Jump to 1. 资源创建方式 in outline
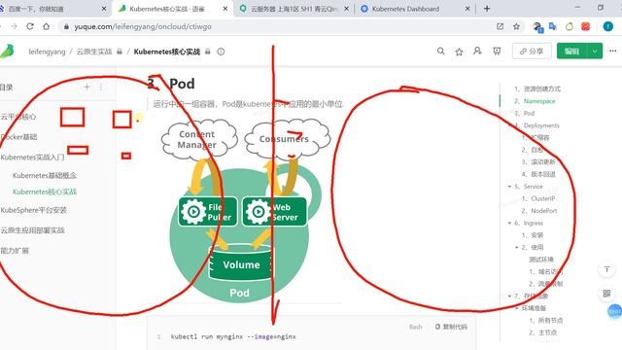 click(x=537, y=88)
